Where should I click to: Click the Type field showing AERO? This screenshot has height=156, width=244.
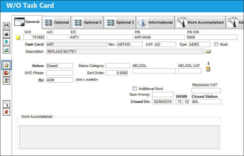(x=199, y=44)
